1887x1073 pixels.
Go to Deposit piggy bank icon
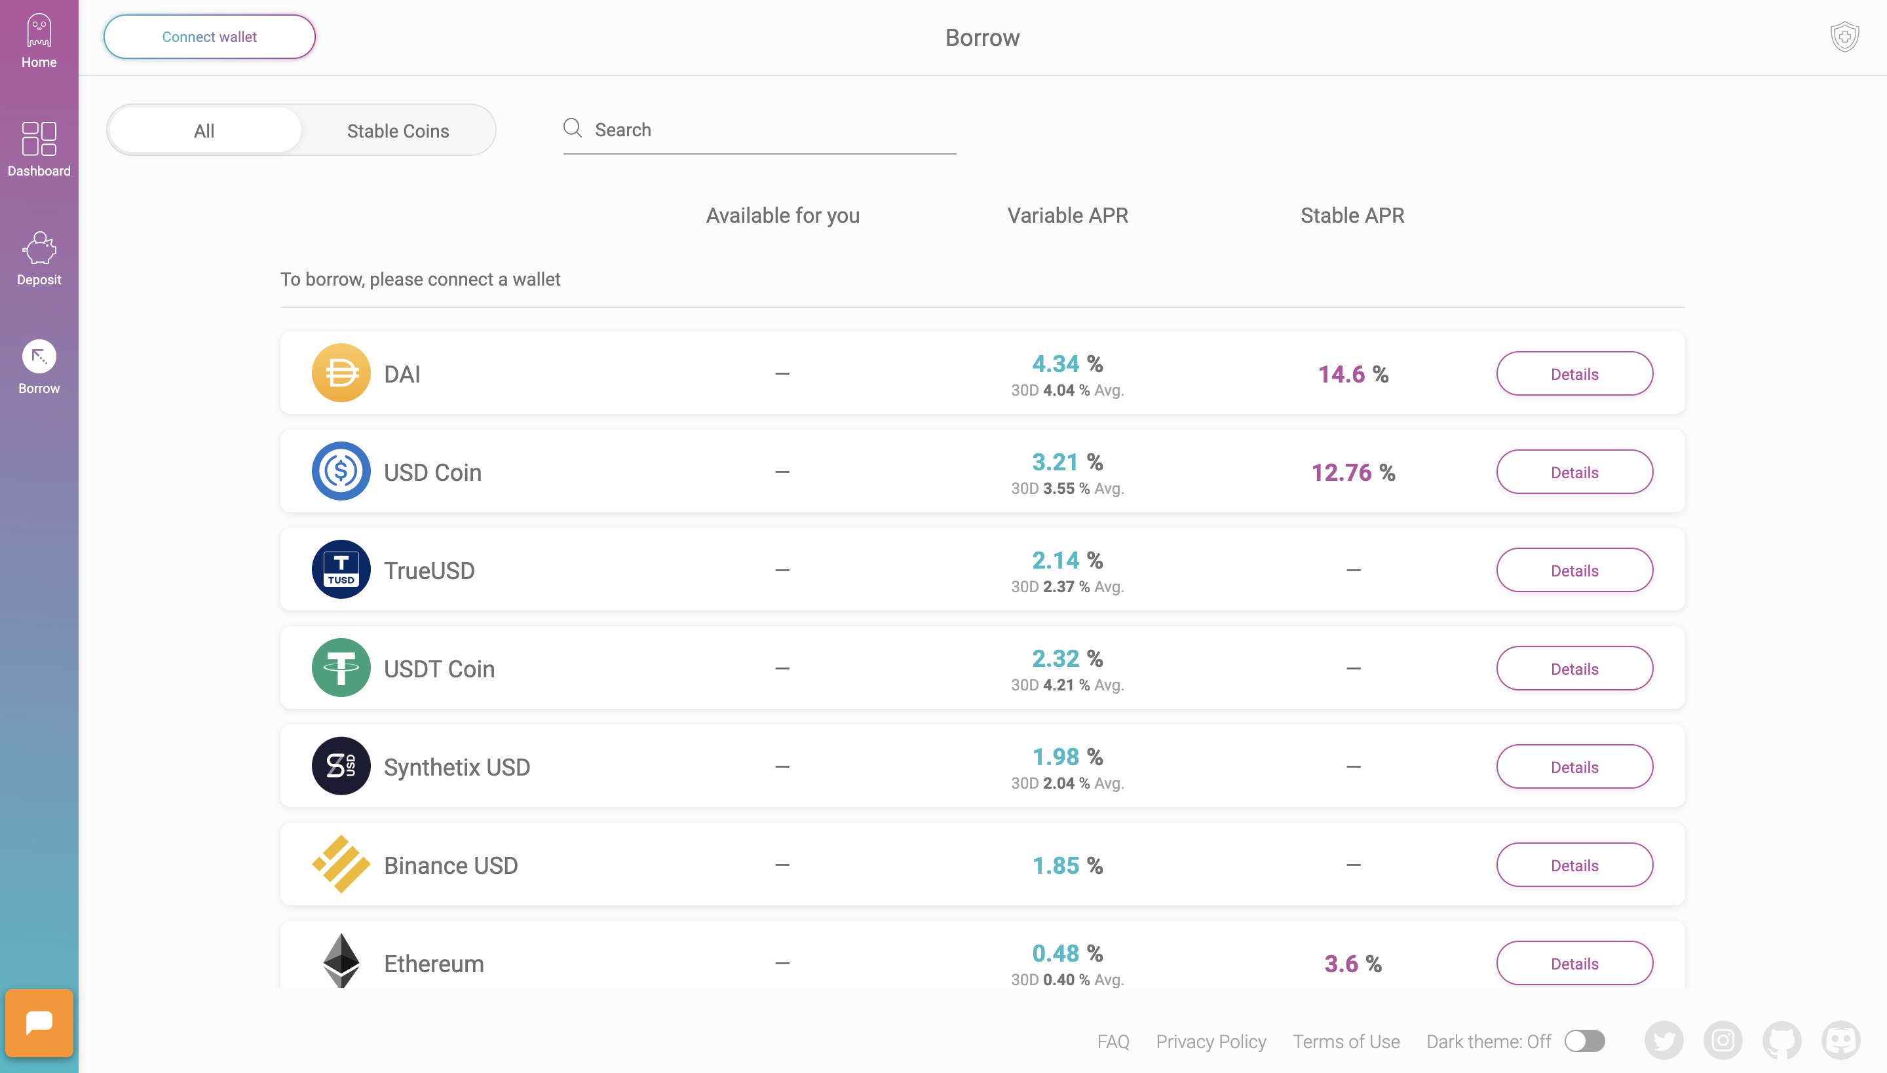[x=39, y=248]
